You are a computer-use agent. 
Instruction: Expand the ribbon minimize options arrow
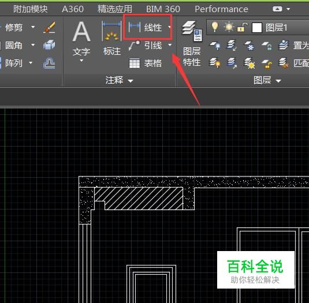[288, 9]
